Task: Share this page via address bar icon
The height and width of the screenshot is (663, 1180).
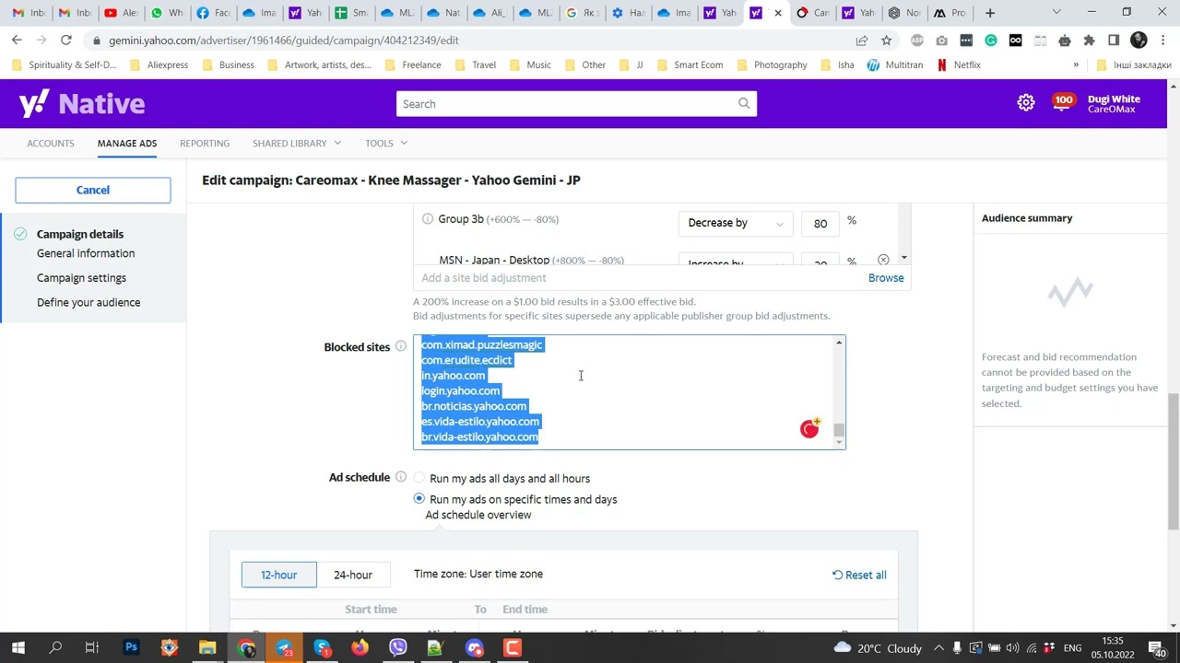Action: pyautogui.click(x=862, y=41)
